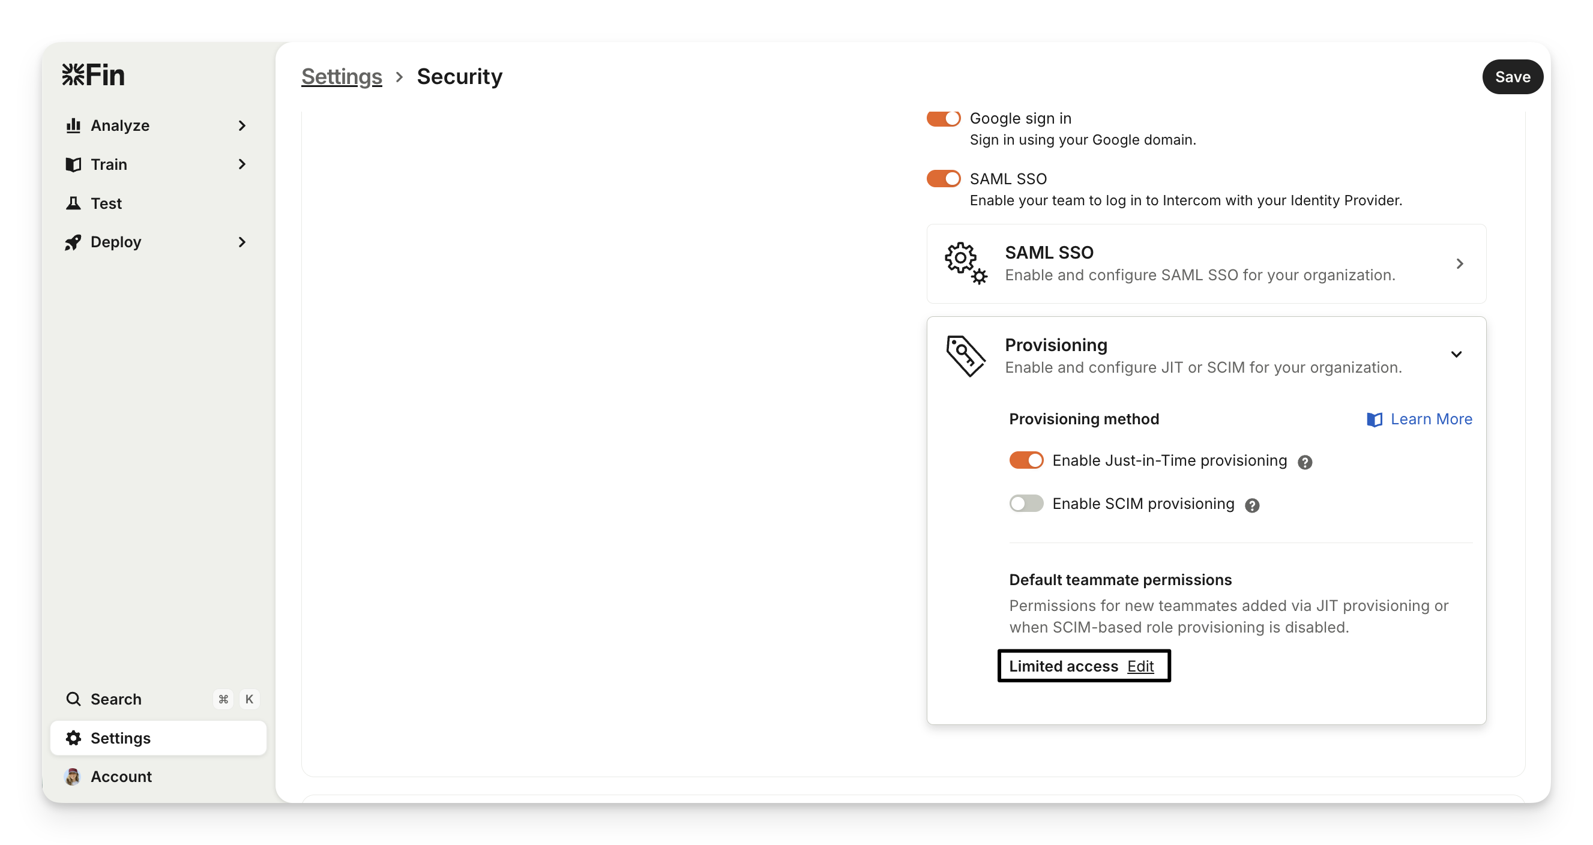
Task: Expand the Analyze menu chevron
Action: 242,125
